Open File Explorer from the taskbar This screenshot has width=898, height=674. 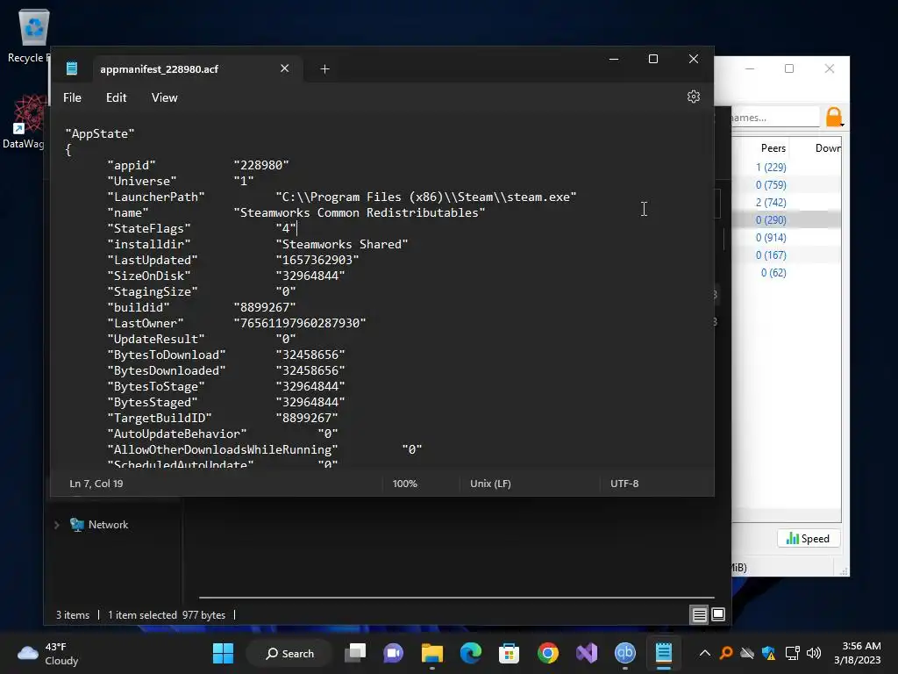[x=431, y=653]
